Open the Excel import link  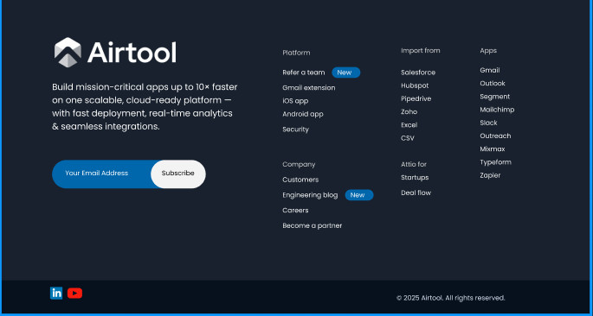tap(409, 125)
